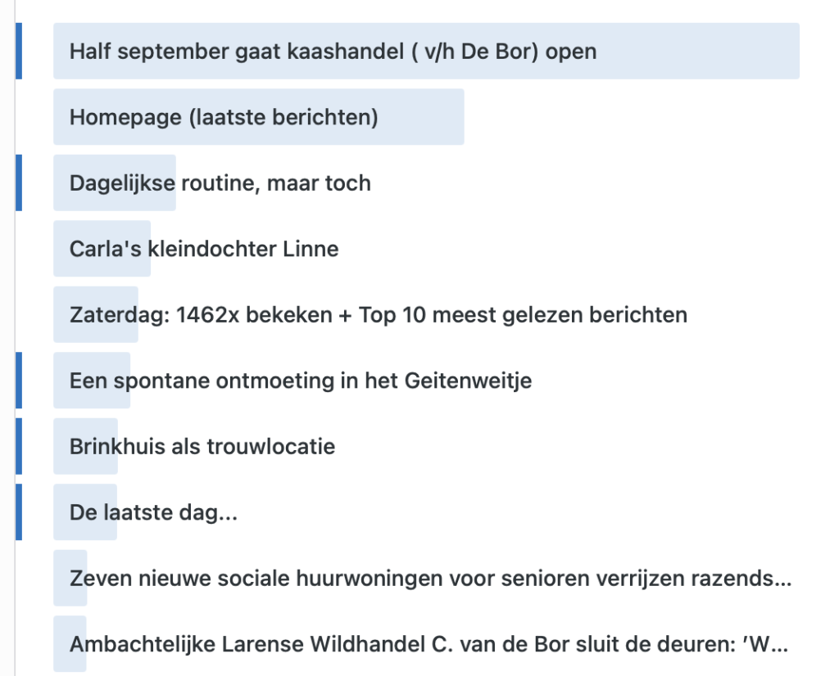Open 'Dagelijkse routine, maar toch' post
Image resolution: width=839 pixels, height=676 pixels.
click(220, 183)
